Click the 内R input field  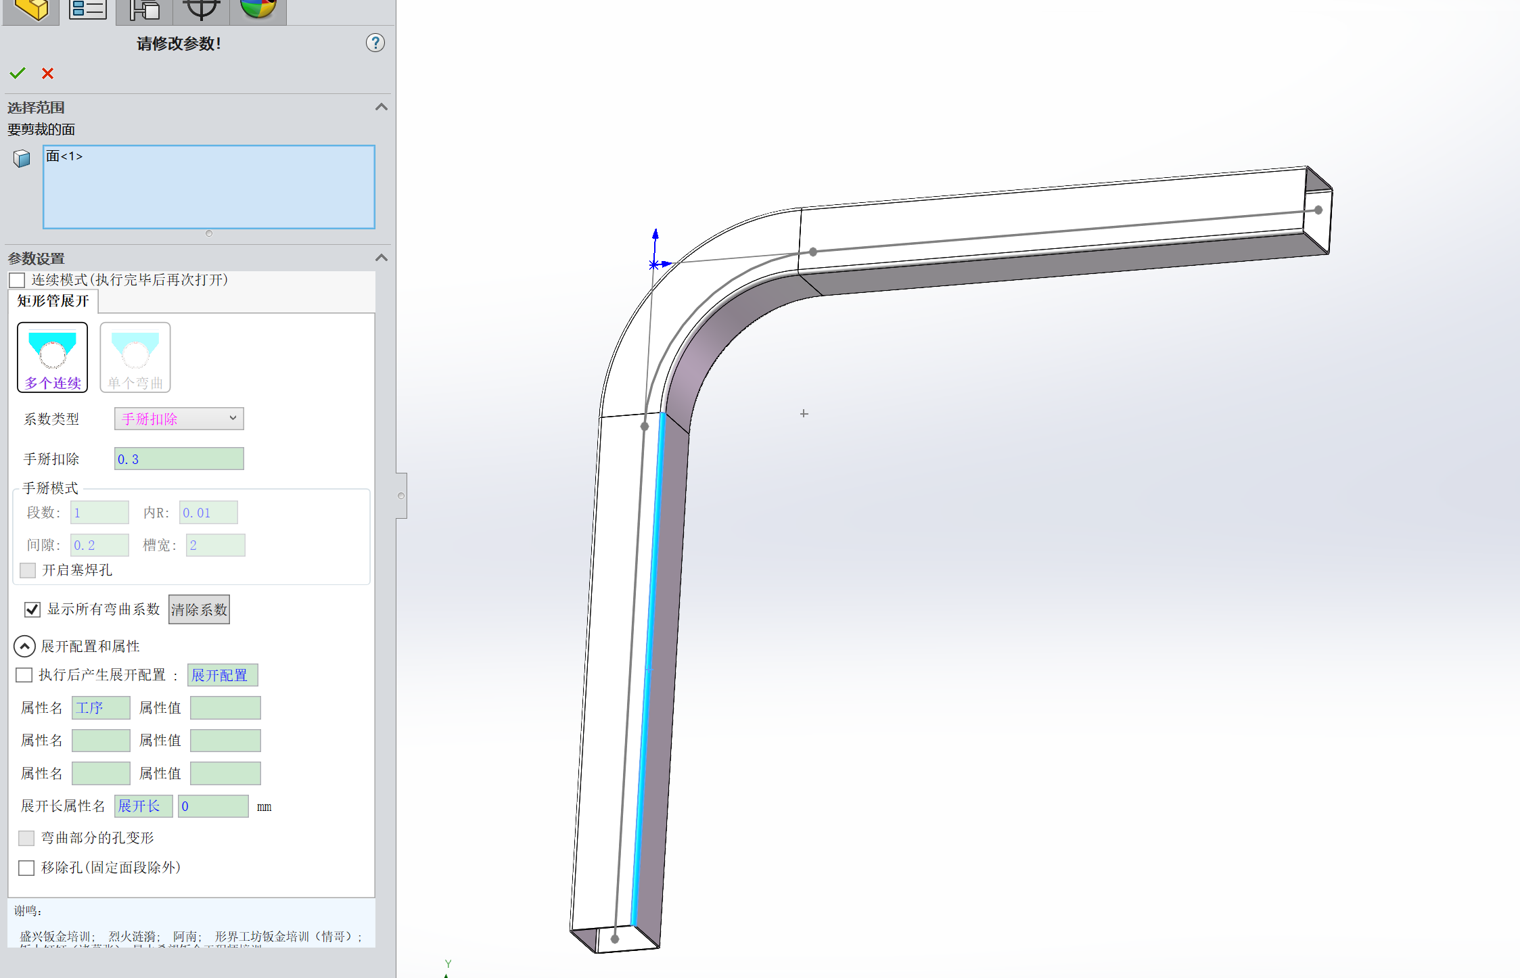(x=208, y=513)
